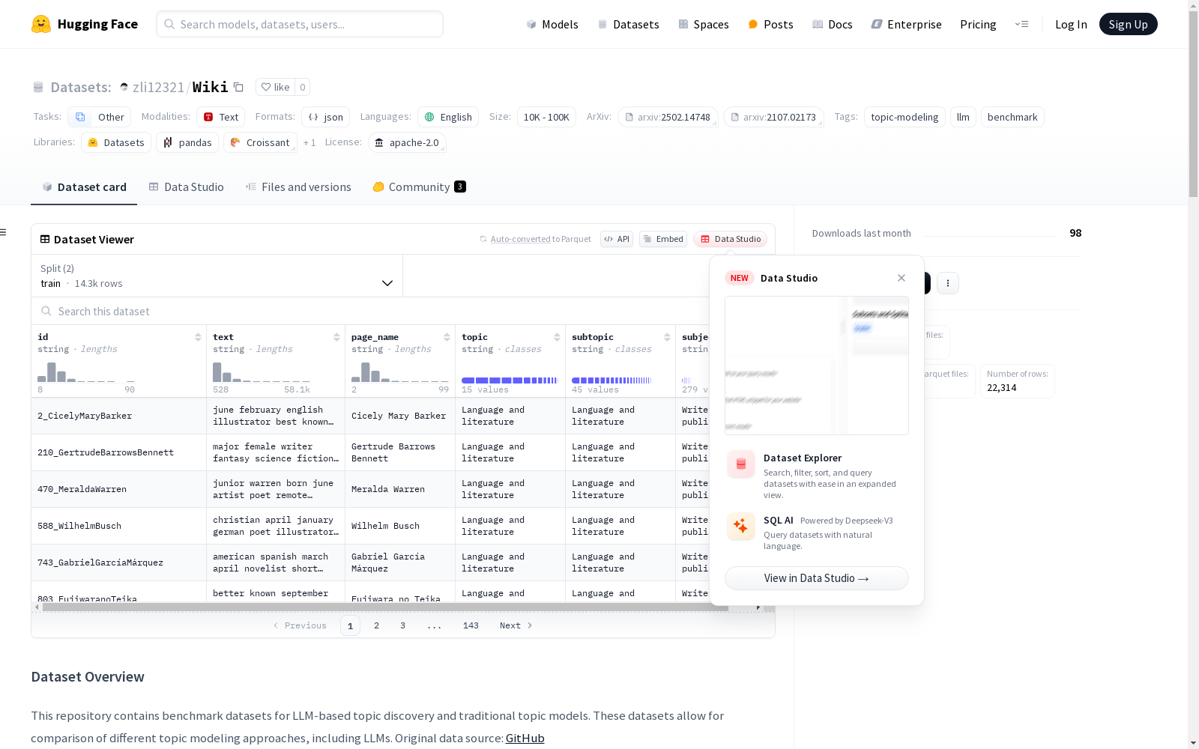Open the arxiv:2107.02173 tag
This screenshot has height=749, width=1199.
point(773,117)
